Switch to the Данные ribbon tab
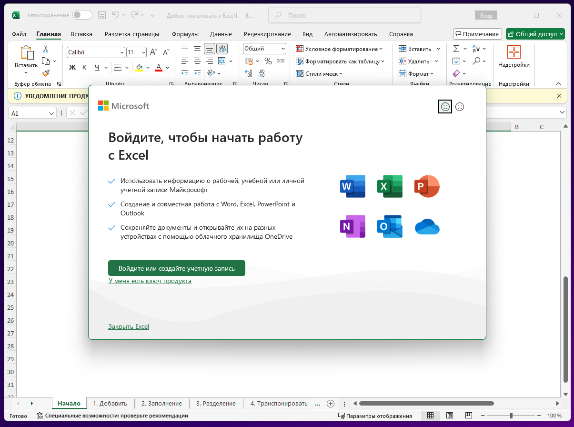574x427 pixels. 221,34
